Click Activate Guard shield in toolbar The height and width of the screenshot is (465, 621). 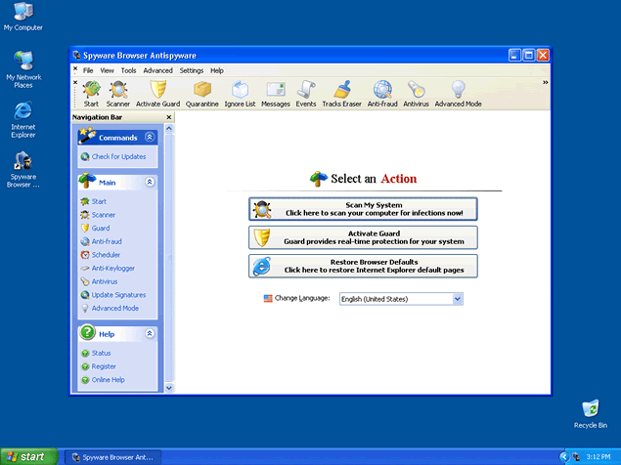tap(155, 93)
